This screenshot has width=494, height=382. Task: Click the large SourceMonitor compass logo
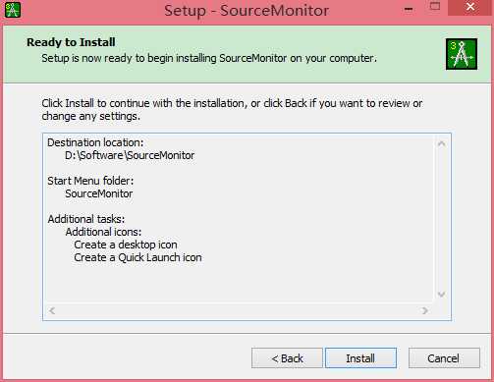(x=462, y=54)
